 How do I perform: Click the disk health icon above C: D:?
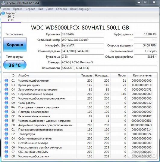pos(3,13)
